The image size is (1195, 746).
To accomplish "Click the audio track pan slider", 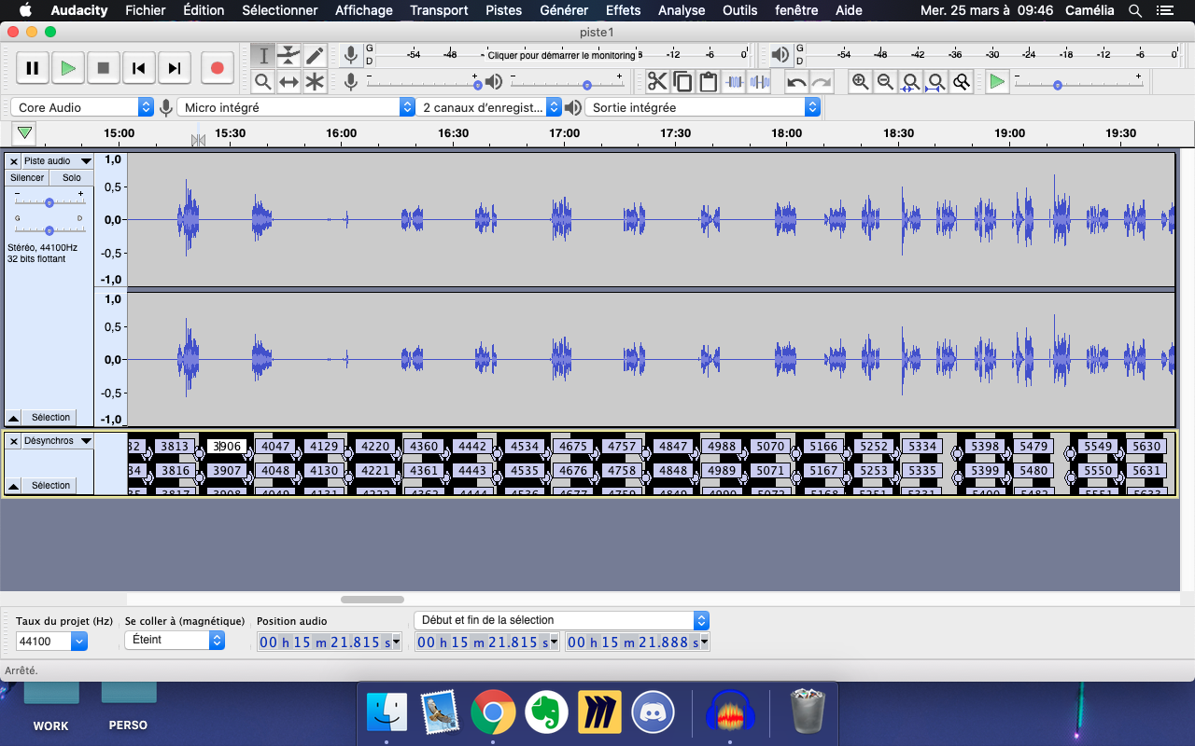I will 49,229.
